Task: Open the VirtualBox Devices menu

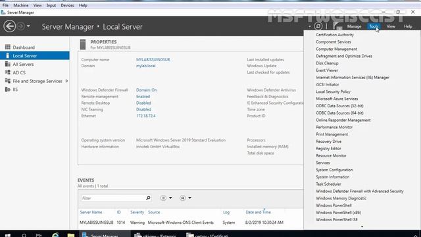Action: point(67,5)
